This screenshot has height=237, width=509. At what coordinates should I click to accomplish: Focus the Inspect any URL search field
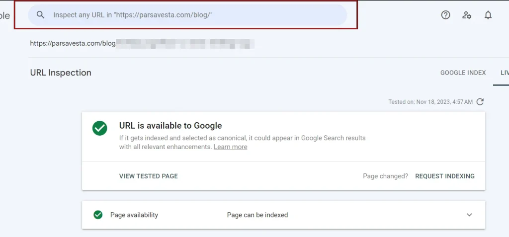(187, 15)
